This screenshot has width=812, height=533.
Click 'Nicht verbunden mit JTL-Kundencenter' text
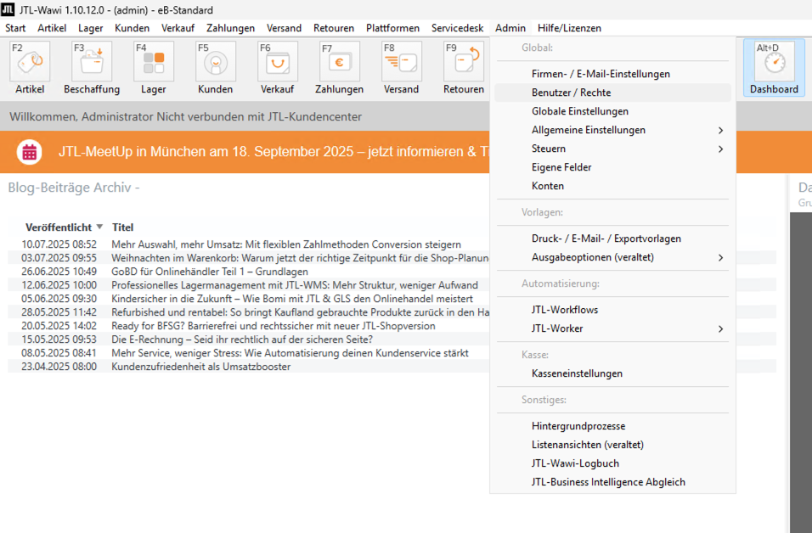point(259,117)
